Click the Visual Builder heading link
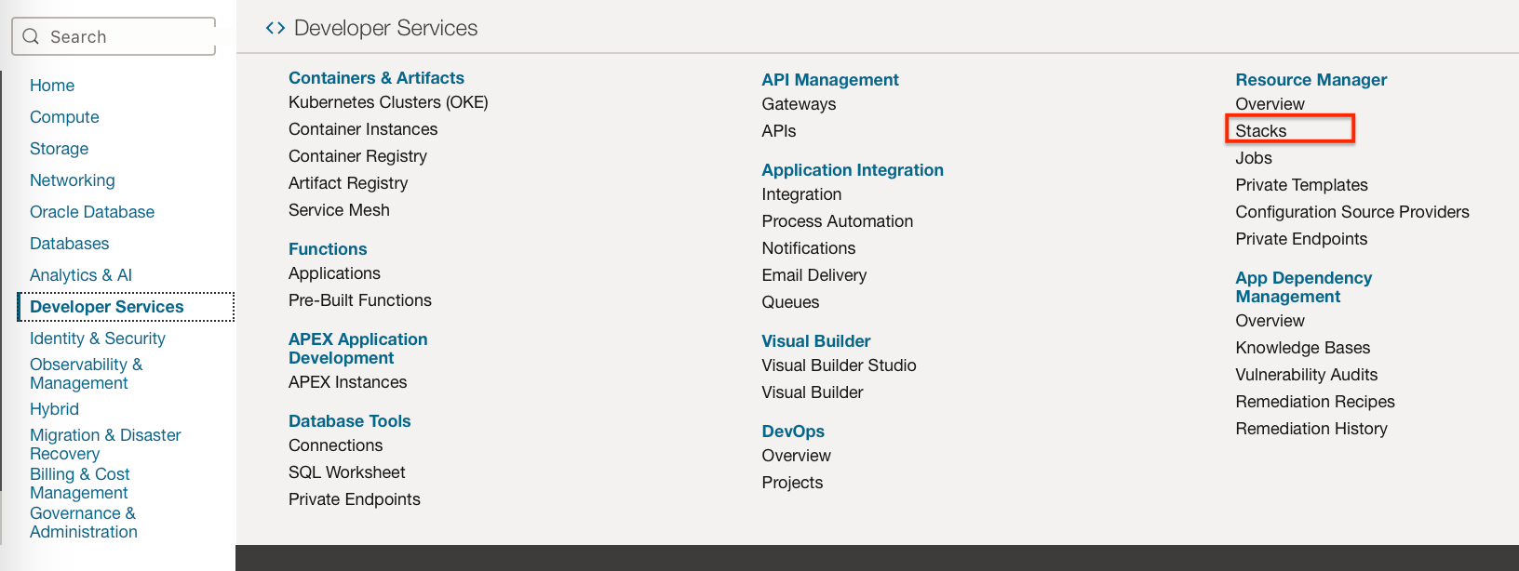The image size is (1519, 571). [816, 341]
